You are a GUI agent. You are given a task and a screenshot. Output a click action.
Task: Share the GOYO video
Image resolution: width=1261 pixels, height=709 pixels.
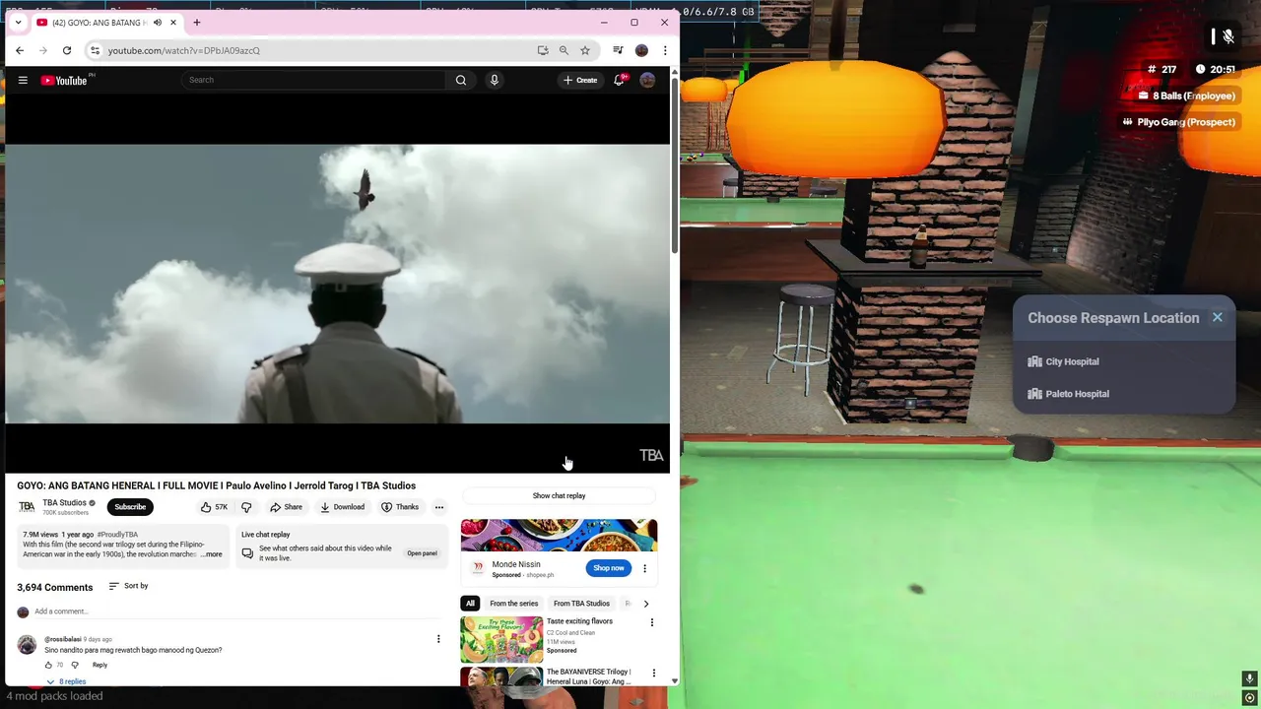[287, 507]
